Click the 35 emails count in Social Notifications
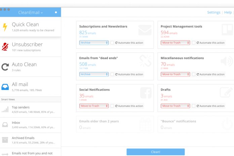Screen dimensions: 234x156 (x=86, y=96)
